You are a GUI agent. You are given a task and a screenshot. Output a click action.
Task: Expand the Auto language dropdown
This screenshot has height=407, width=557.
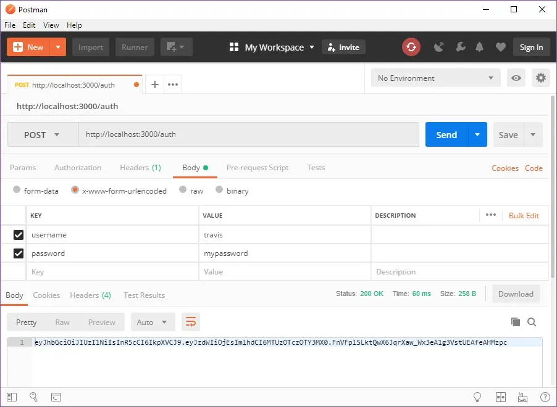(x=153, y=322)
